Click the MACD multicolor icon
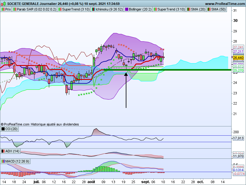246x185 pixels. [x=3, y=161]
